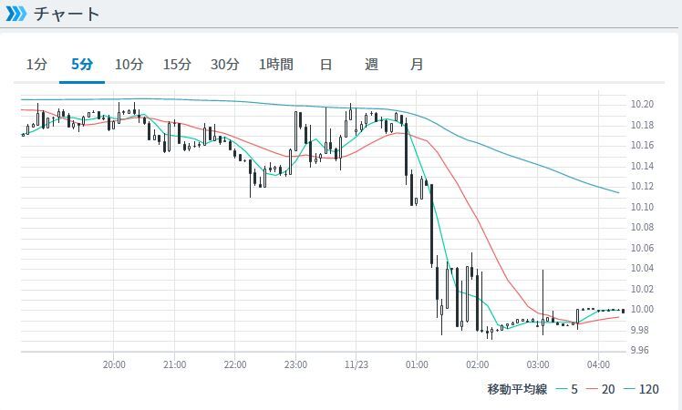Select the monthly 月 tab

pos(417,65)
